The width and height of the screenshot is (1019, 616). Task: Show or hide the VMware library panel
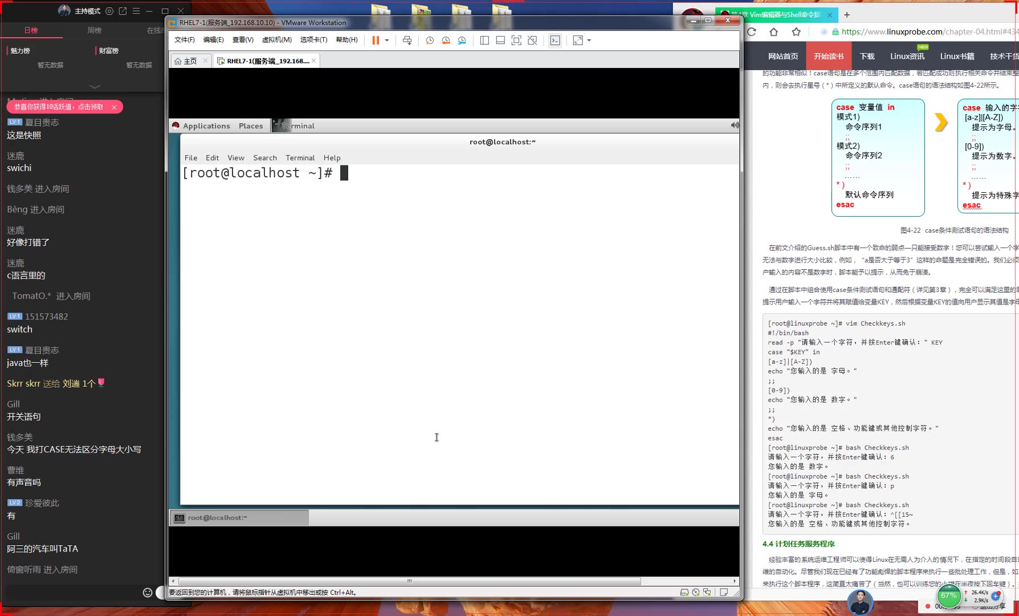pyautogui.click(x=484, y=40)
